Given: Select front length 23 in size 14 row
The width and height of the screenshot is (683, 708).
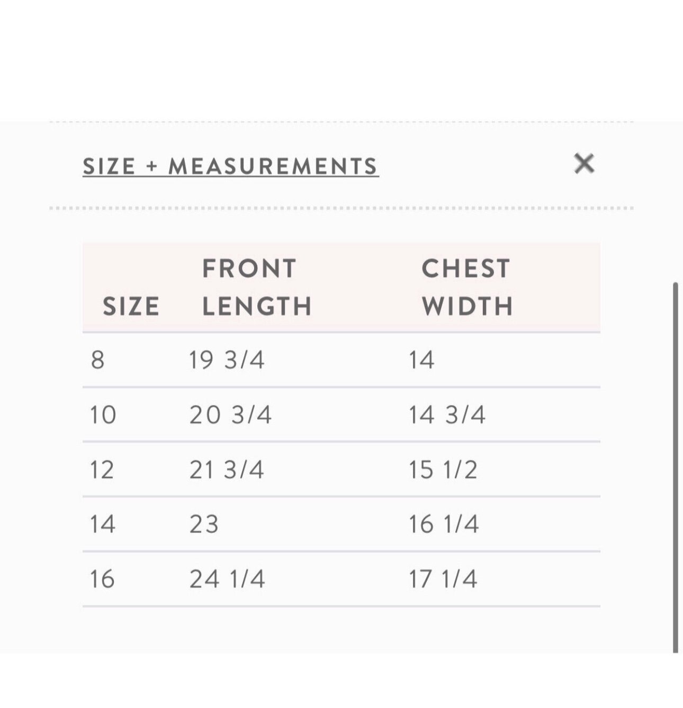Looking at the screenshot, I should click(204, 524).
